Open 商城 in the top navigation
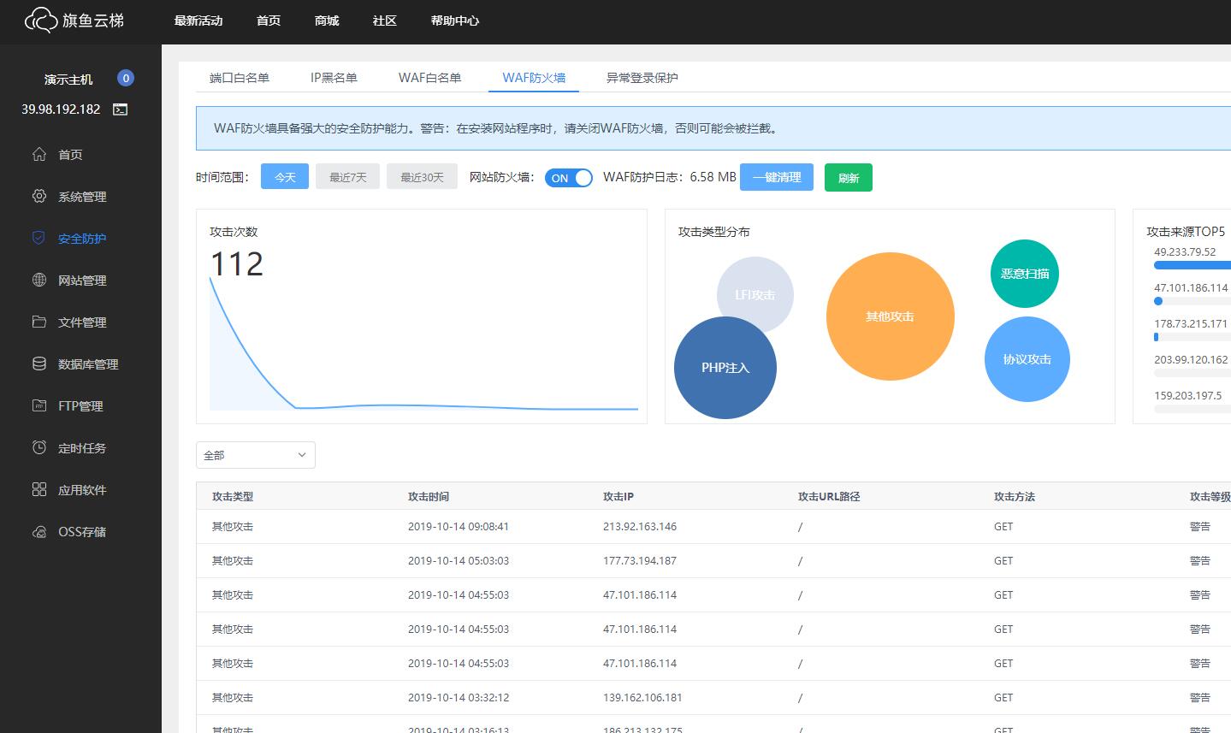The width and height of the screenshot is (1231, 733). [327, 21]
